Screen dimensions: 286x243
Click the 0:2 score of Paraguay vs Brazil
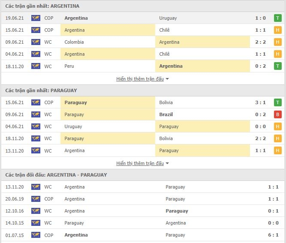tap(260, 114)
